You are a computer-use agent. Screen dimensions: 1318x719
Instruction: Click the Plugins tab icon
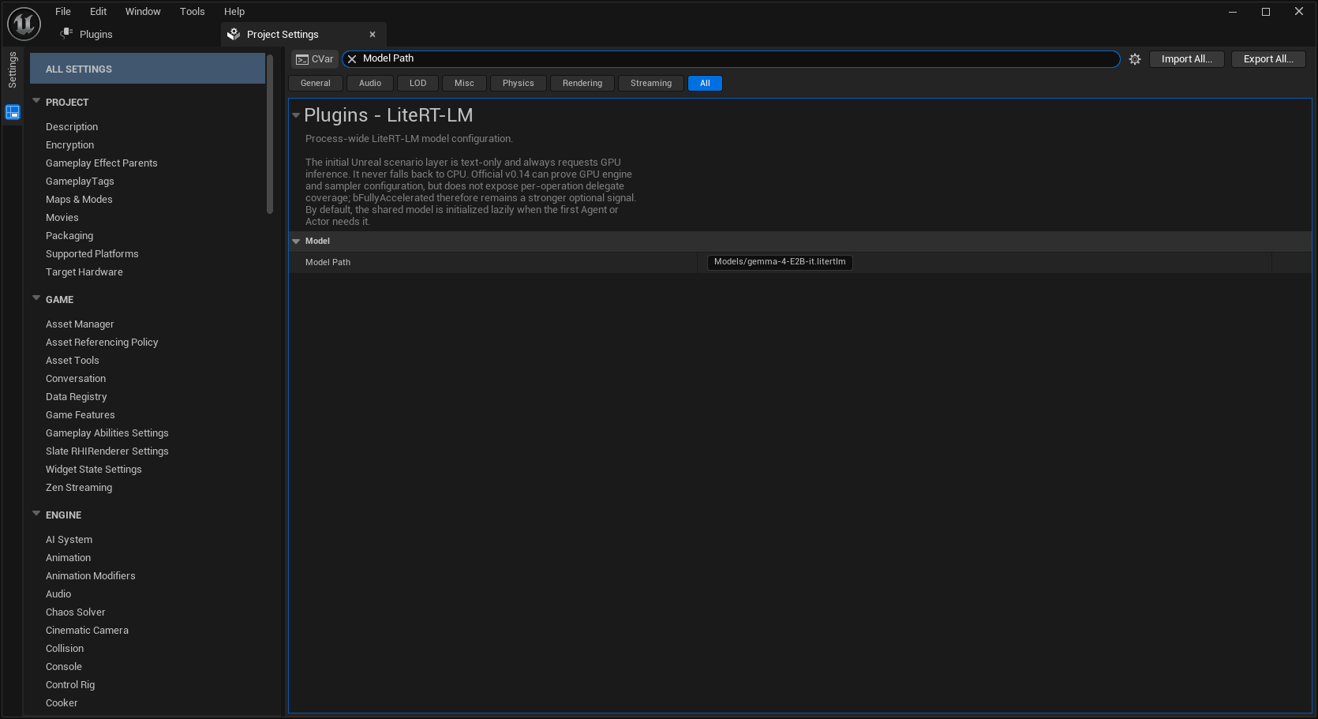(x=66, y=33)
